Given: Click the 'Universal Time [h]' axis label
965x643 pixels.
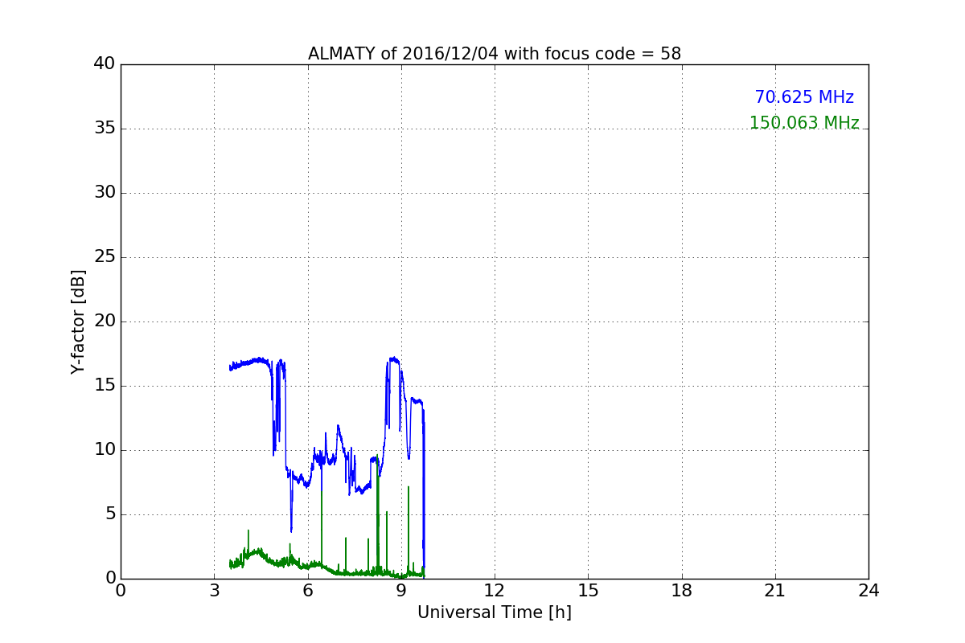Looking at the screenshot, I should click(x=495, y=612).
